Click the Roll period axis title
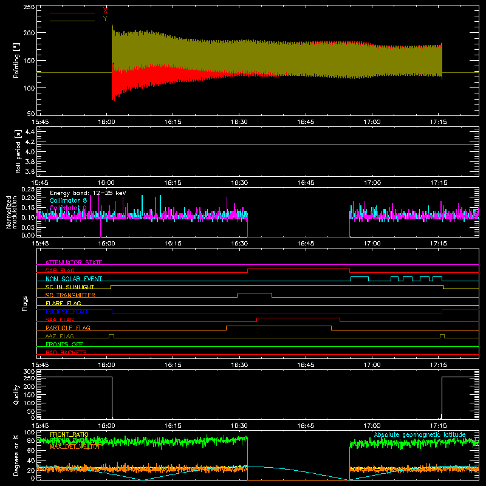This screenshot has height=486, width=486. pos(18,151)
